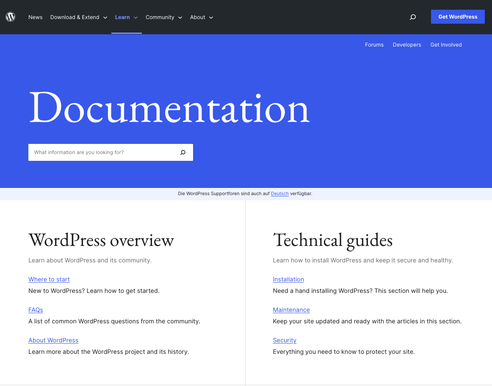Go to the Forums link
The height and width of the screenshot is (386, 492).
[x=374, y=45]
